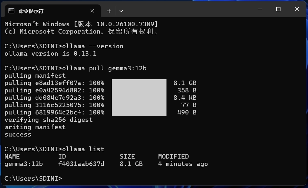Click the pulling e0a42594d802 line
This screenshot has width=308, height=188.
coord(101,90)
